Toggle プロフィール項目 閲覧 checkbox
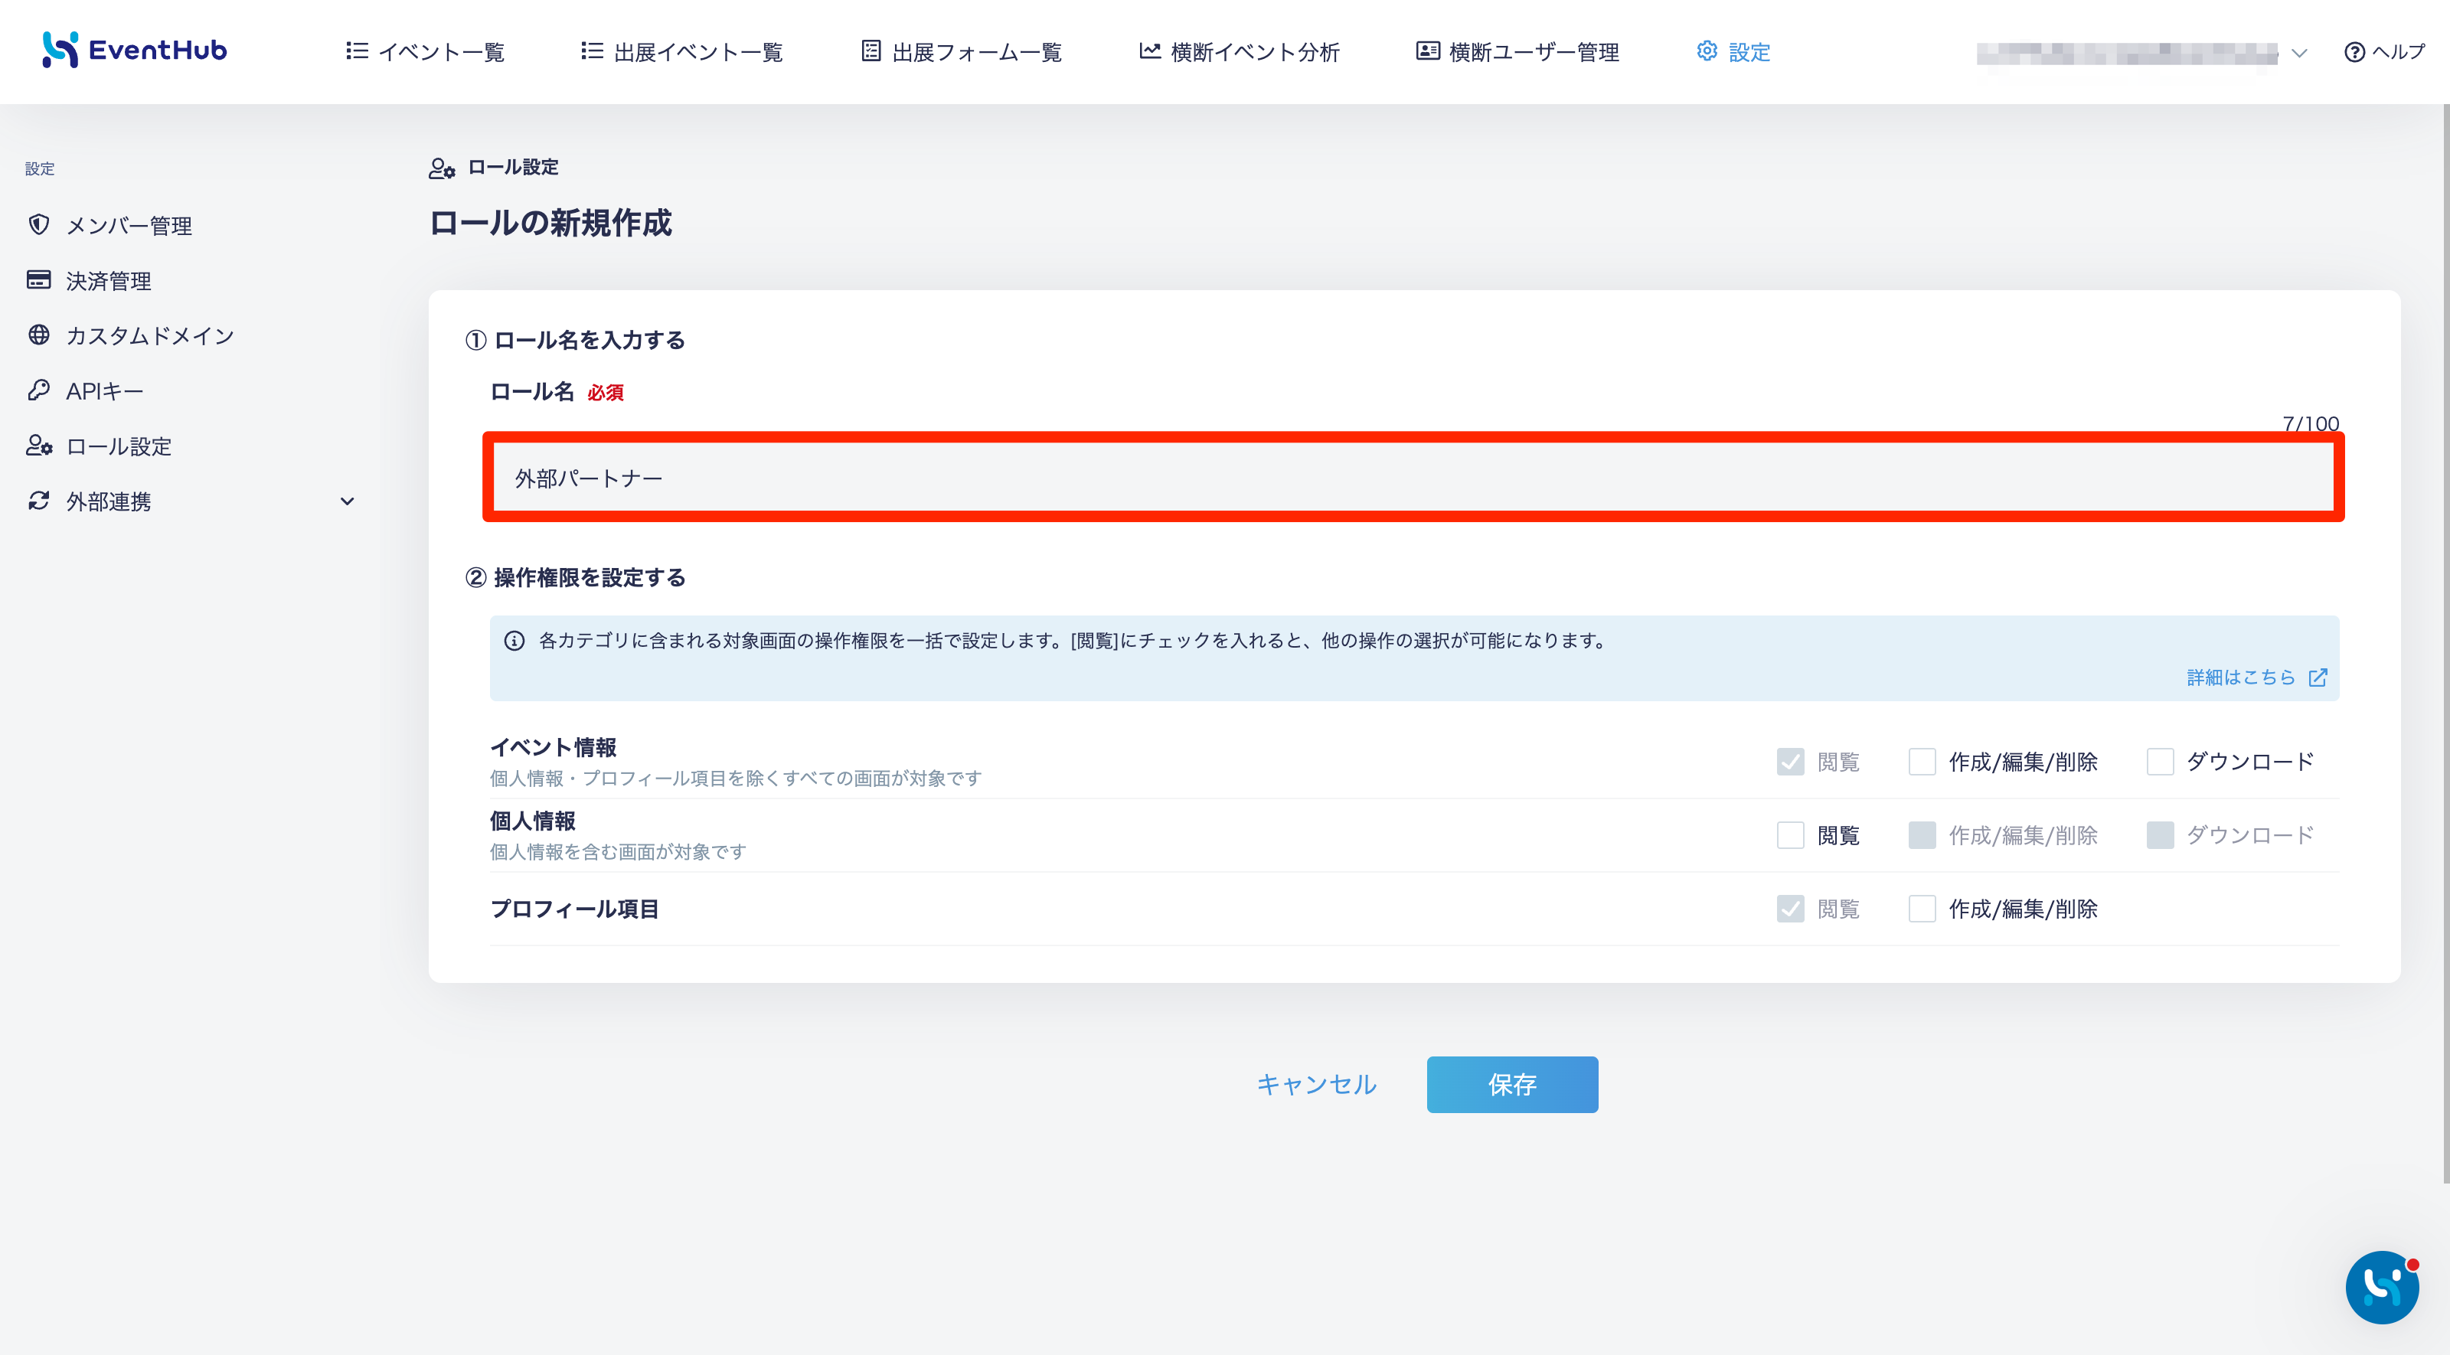Image resolution: width=2450 pixels, height=1355 pixels. coord(1790,908)
